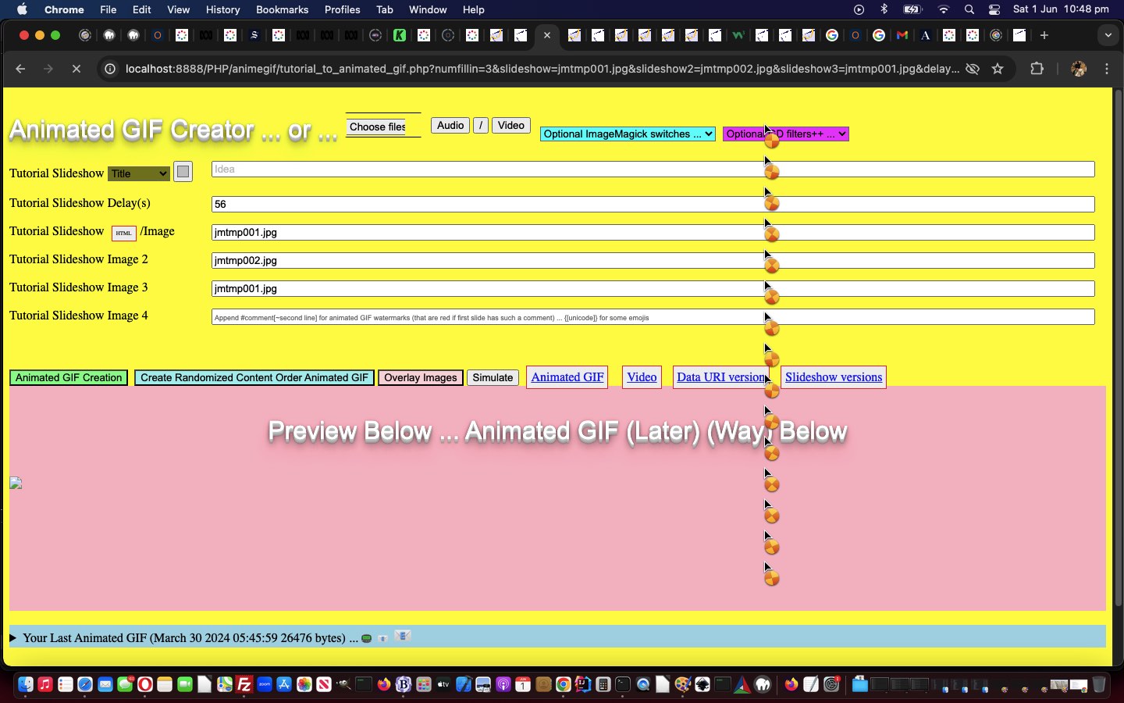Screen dimensions: 1124x703
Task: Open the Chrome tab search chevron
Action: [1108, 35]
